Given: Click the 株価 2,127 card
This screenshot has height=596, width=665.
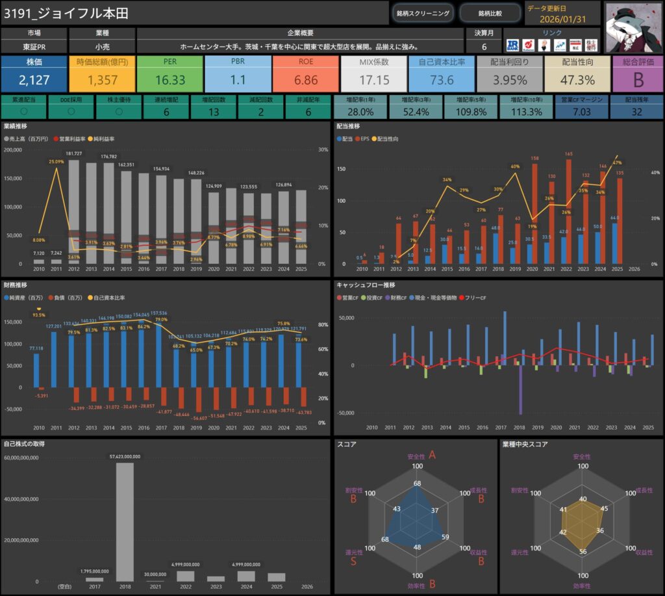Looking at the screenshot, I should [32, 73].
